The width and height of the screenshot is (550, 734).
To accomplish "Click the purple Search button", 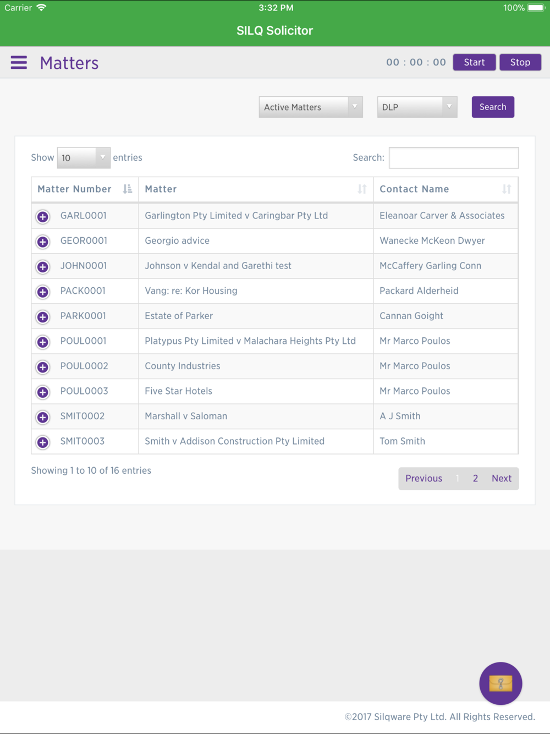I will coord(493,107).
